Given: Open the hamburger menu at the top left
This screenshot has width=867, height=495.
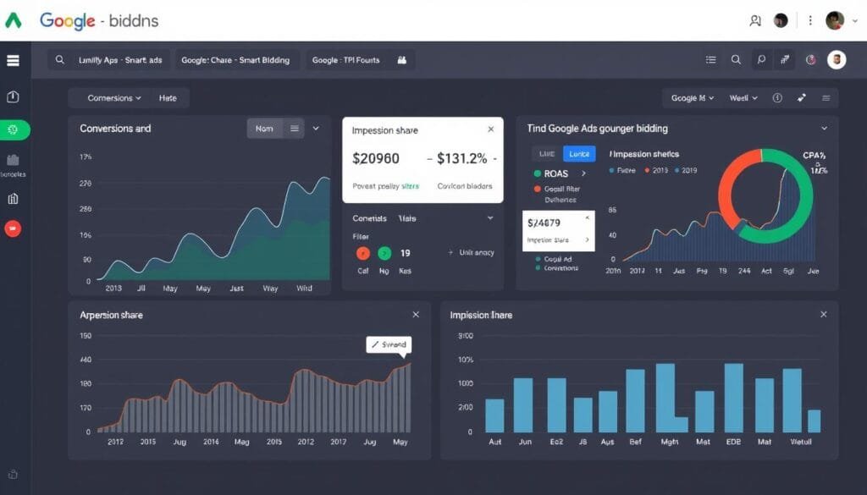Looking at the screenshot, I should tap(12, 60).
